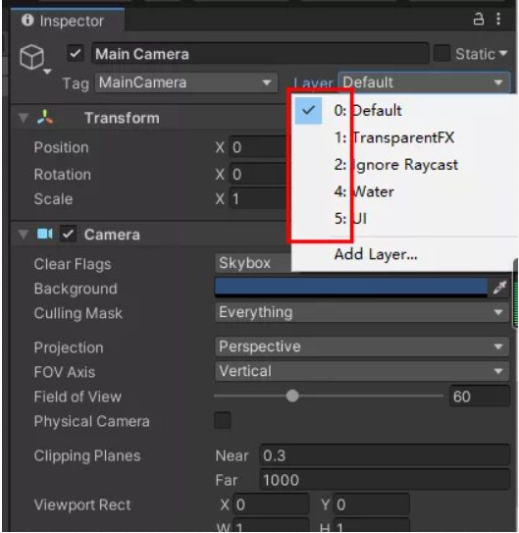Click the Field of View value field
519x533 pixels.
[x=480, y=396]
